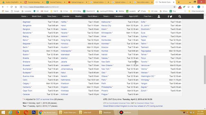Select the Mumbai time Tue 9:46 am
This screenshot has height=115, width=206.
pos(133,51)
